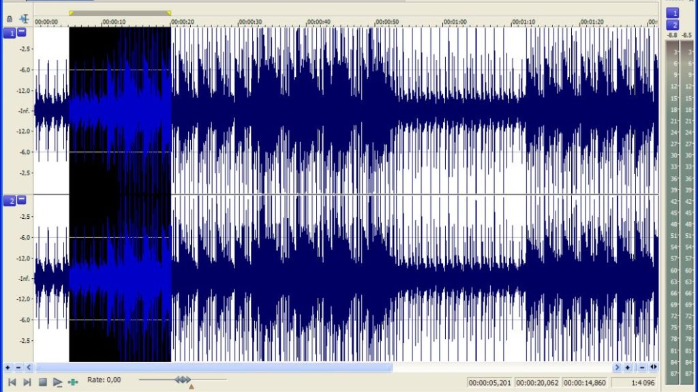This screenshot has height=392, width=698.
Task: Select the edit tool cursor icon
Action: click(24, 19)
